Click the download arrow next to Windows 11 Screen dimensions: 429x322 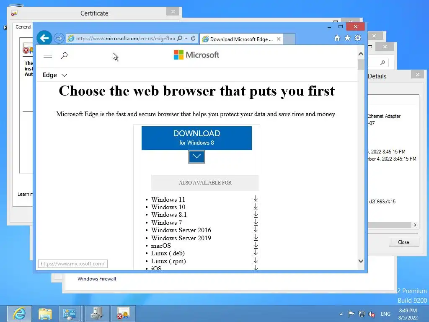pyautogui.click(x=256, y=199)
